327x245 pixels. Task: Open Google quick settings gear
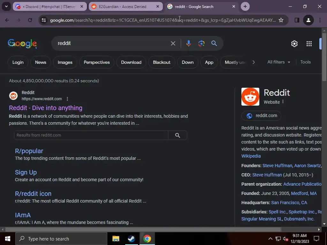(294, 43)
